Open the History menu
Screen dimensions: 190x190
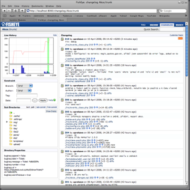[25, 6]
